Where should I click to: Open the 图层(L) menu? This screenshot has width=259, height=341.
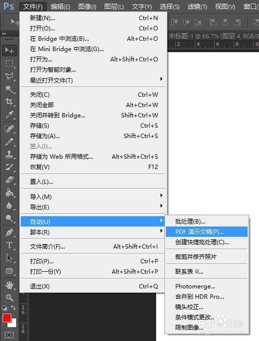coord(114,7)
